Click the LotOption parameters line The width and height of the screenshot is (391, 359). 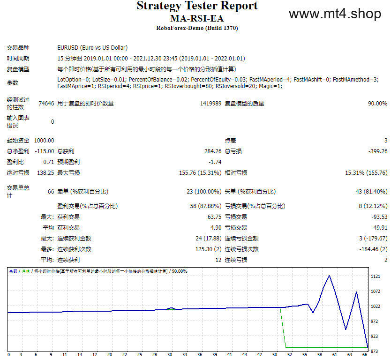(218, 80)
